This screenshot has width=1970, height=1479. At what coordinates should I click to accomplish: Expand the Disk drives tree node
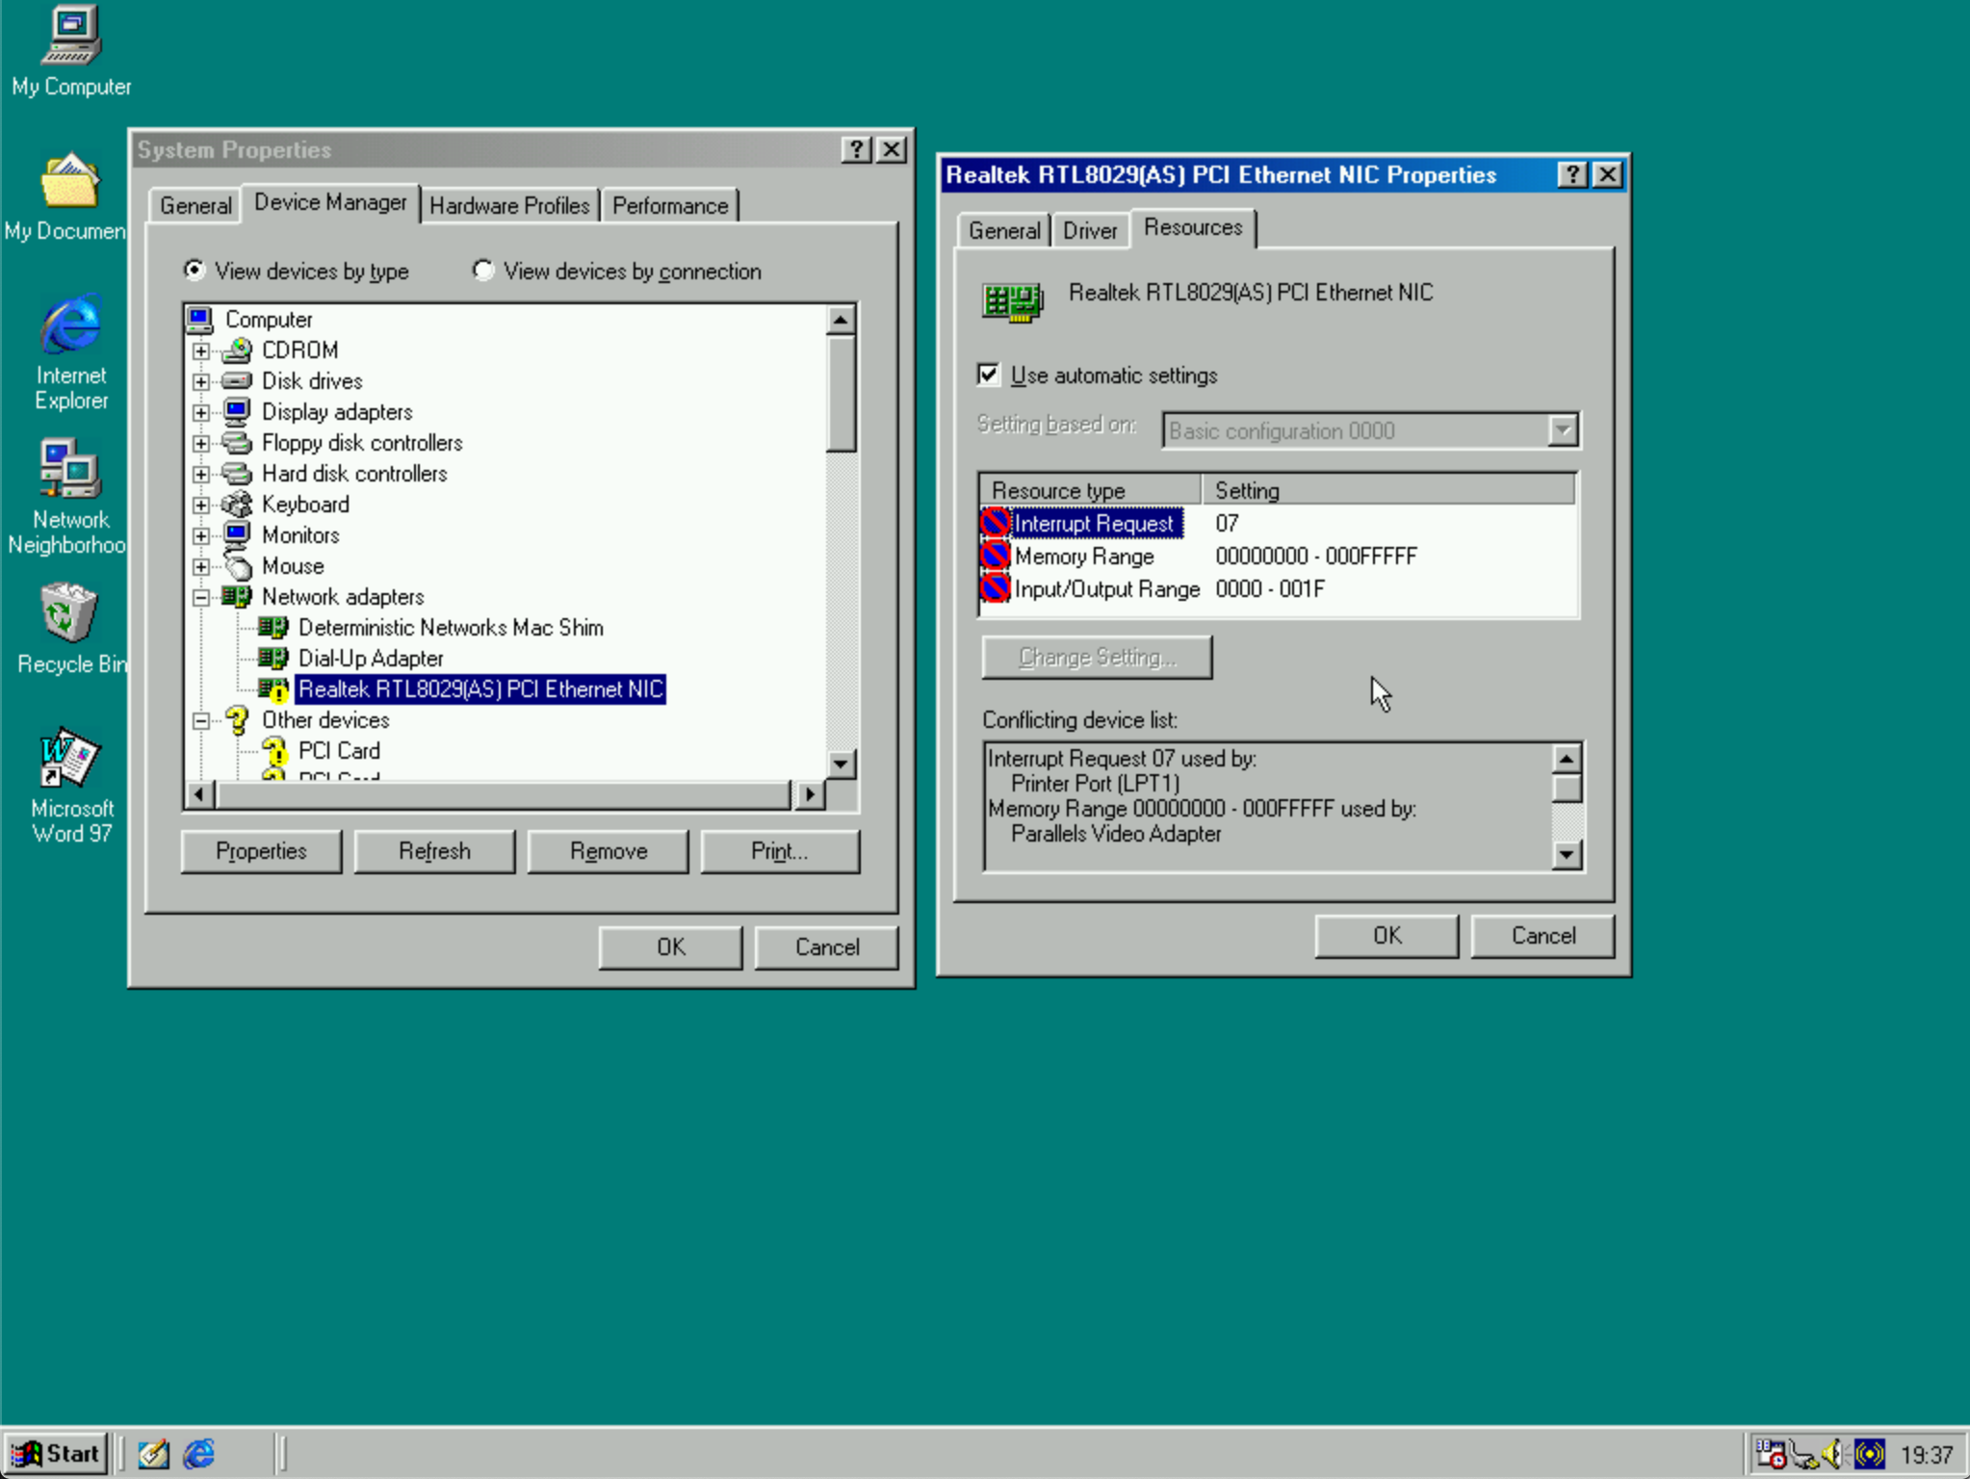pos(200,381)
